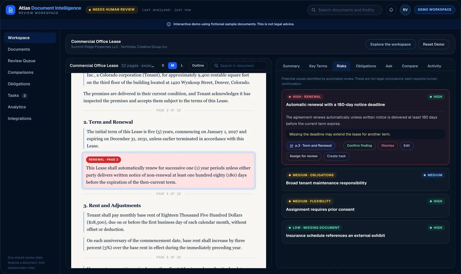Image resolution: width=461 pixels, height=274 pixels.
Task: Expand the Assignment requires prior consent risk
Action: point(365,206)
